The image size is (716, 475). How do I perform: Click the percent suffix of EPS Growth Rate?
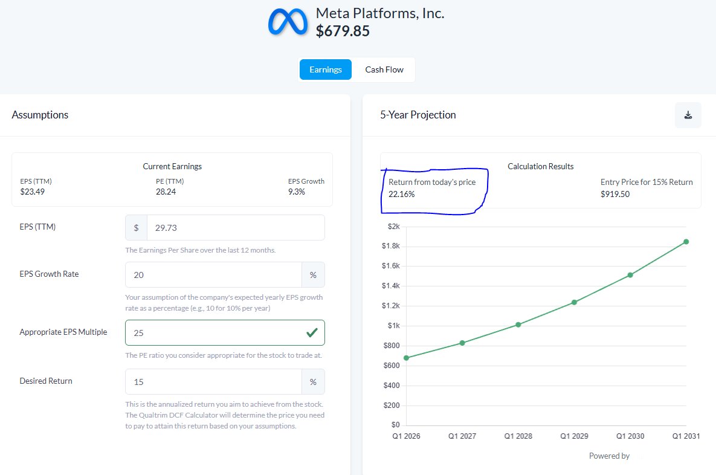coord(313,275)
